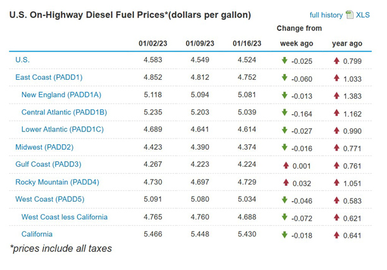Click green down arrow in U.S. row
This screenshot has height=270, width=387.
coord(285,61)
